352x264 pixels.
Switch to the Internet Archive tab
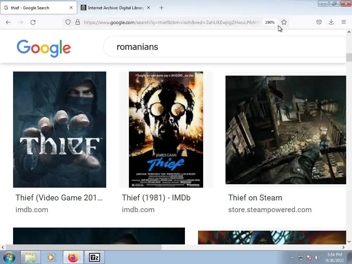115,8
